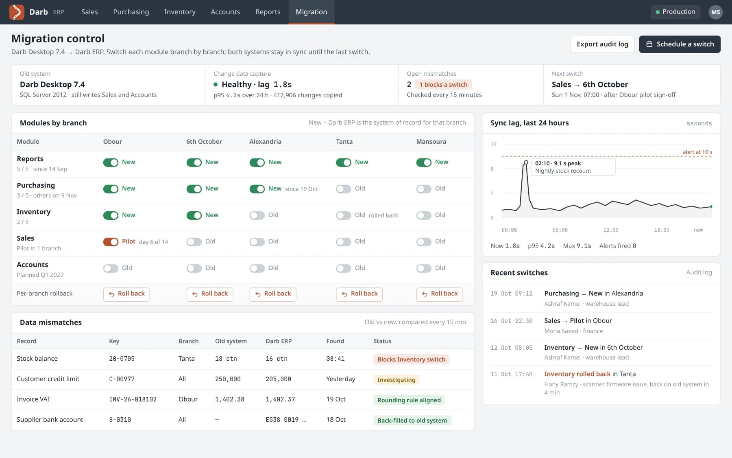Toggle Inventory switch for Tanta branch

click(x=344, y=215)
